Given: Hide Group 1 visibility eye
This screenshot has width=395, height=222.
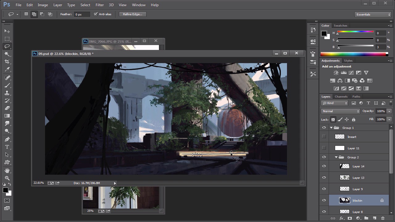Looking at the screenshot, I should point(324,128).
